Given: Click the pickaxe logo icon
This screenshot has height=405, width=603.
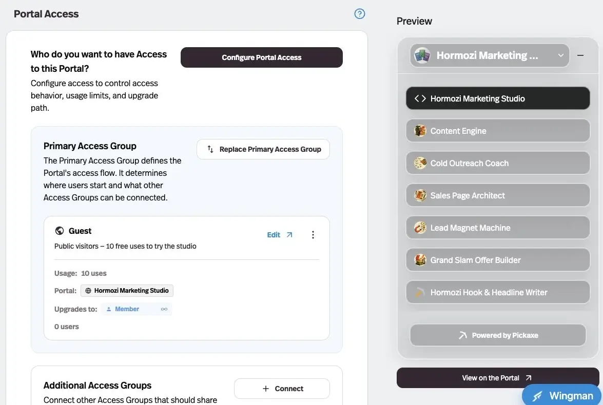Looking at the screenshot, I should [x=463, y=335].
